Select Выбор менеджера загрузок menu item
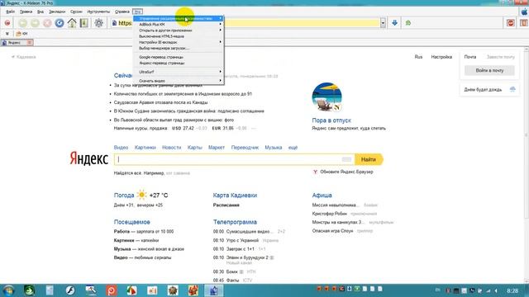Viewport: 529px width, 297px height. (179, 48)
